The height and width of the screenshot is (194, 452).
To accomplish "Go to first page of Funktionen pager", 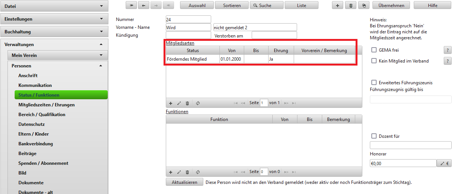I will click(236, 172).
